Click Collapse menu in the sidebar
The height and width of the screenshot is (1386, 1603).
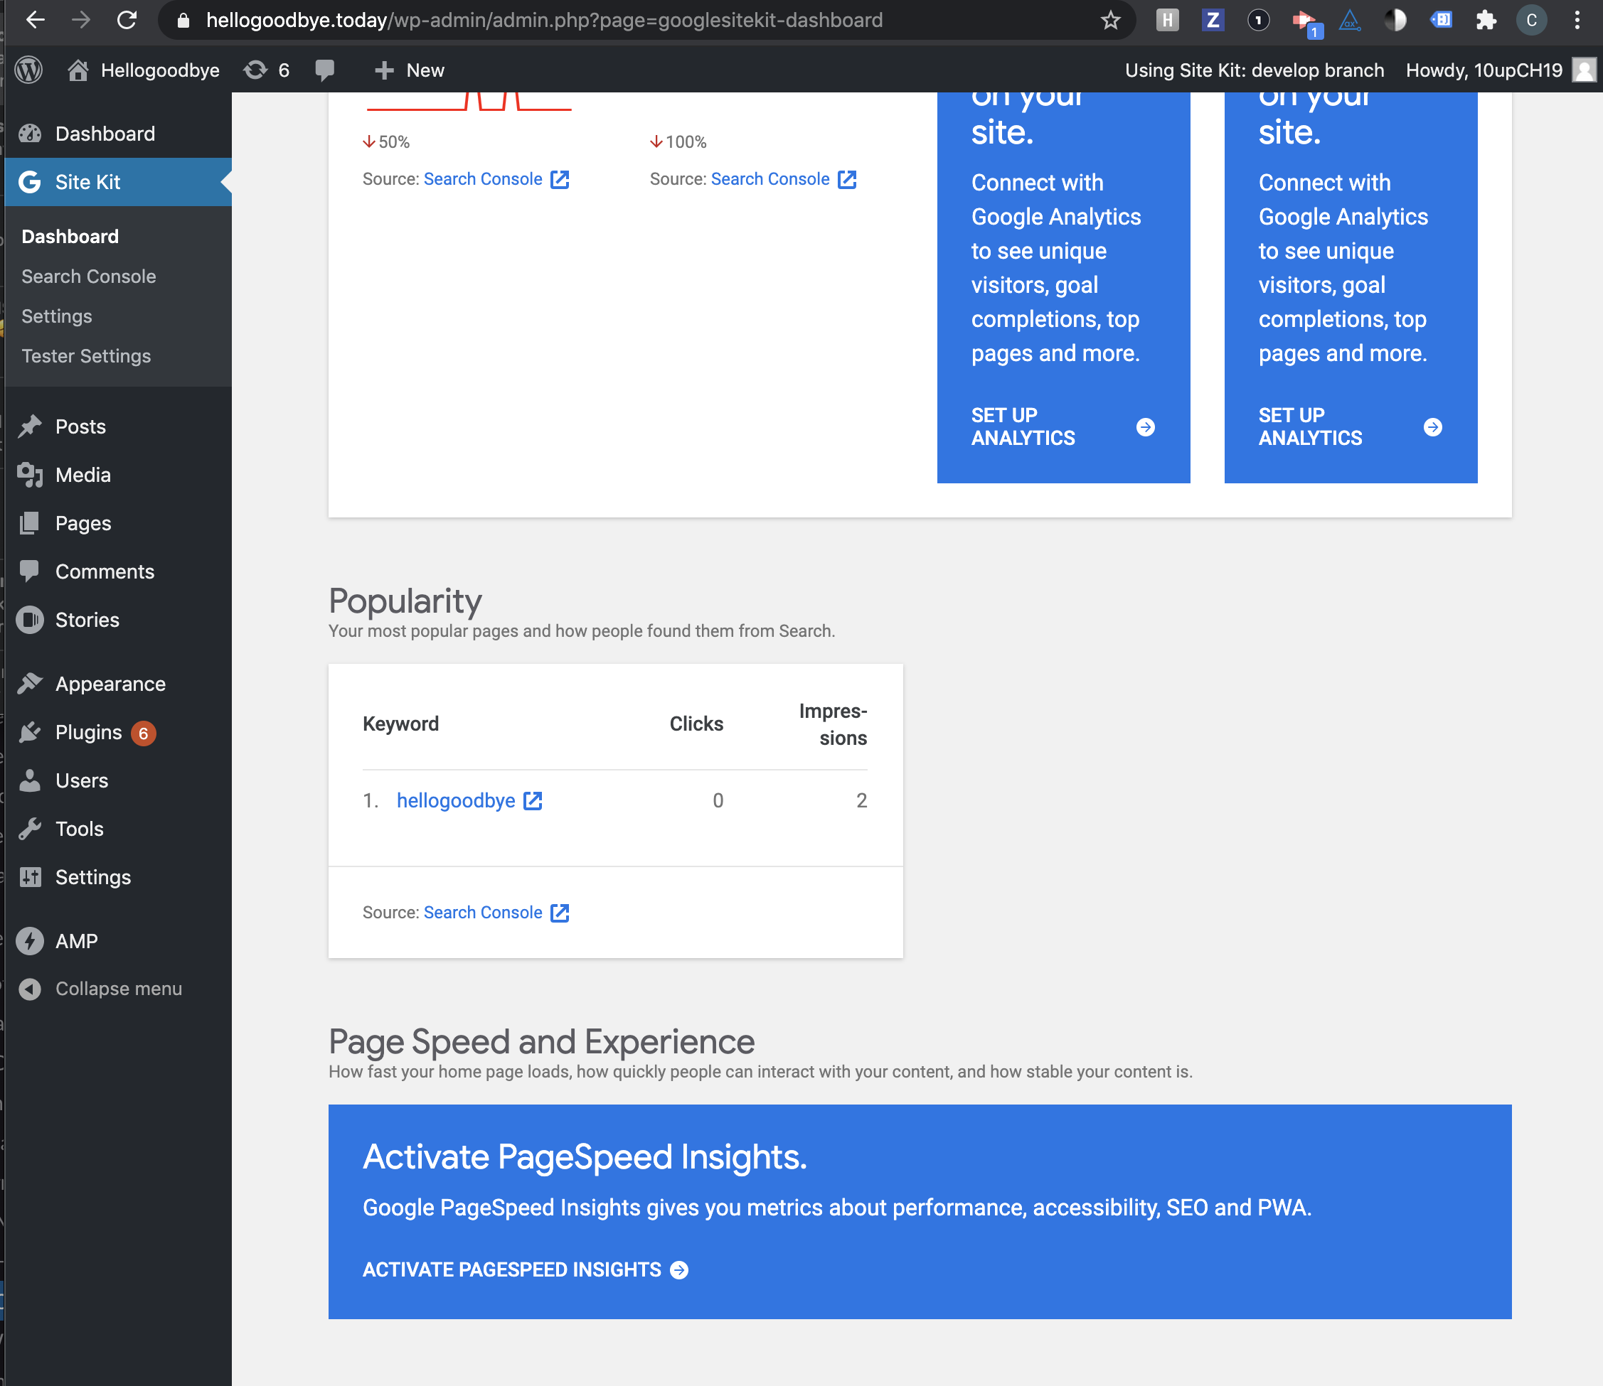click(119, 989)
